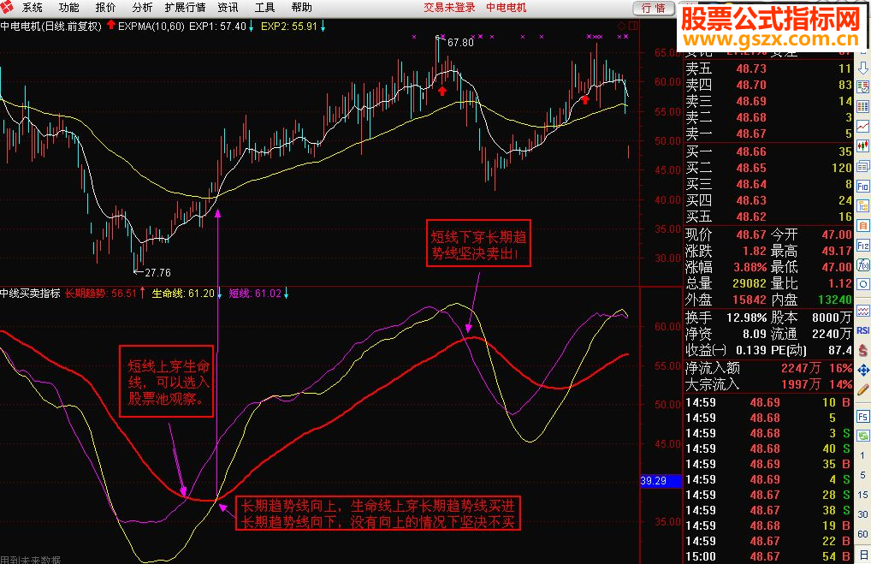Open the 扩展行情 menu
The image size is (871, 564).
[185, 7]
